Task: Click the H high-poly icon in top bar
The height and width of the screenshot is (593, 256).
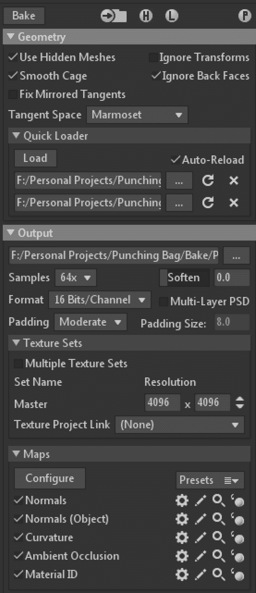Action: point(146,16)
